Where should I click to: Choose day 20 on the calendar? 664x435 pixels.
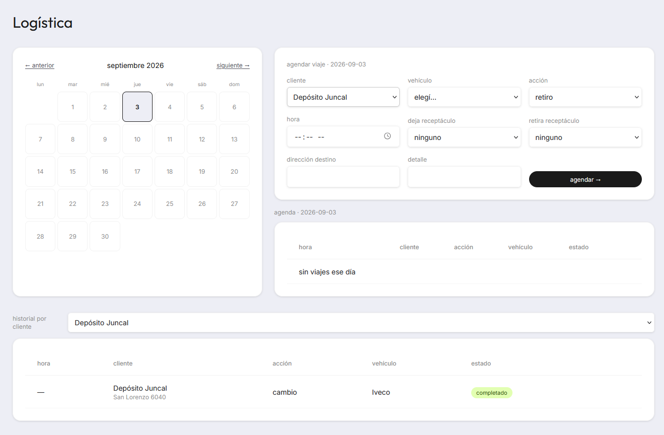click(x=234, y=171)
